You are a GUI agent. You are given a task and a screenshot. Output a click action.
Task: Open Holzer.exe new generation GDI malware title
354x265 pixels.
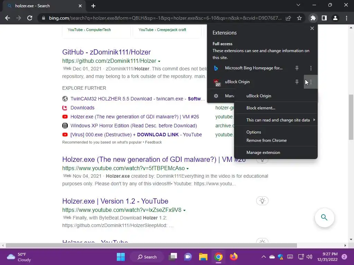154,159
